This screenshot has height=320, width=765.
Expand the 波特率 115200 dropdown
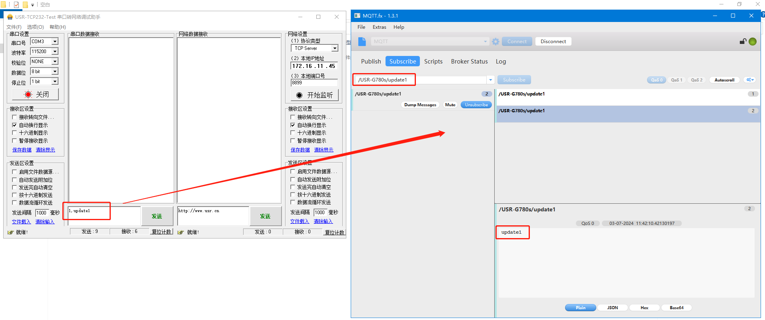55,52
